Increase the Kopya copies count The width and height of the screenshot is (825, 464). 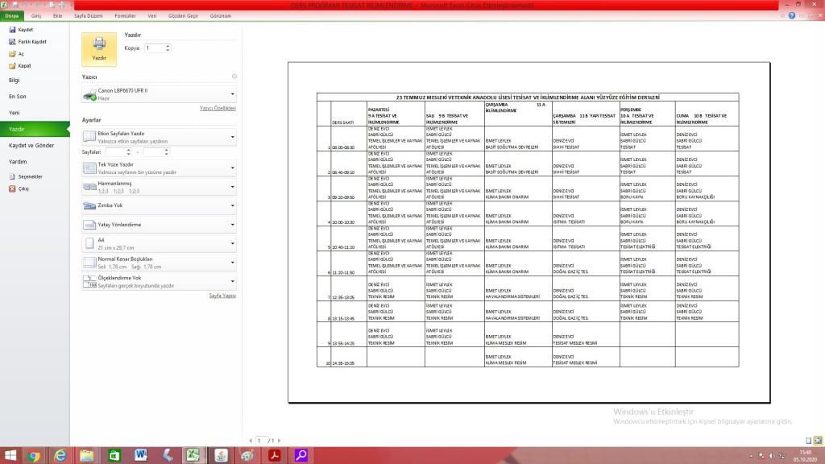tap(168, 46)
